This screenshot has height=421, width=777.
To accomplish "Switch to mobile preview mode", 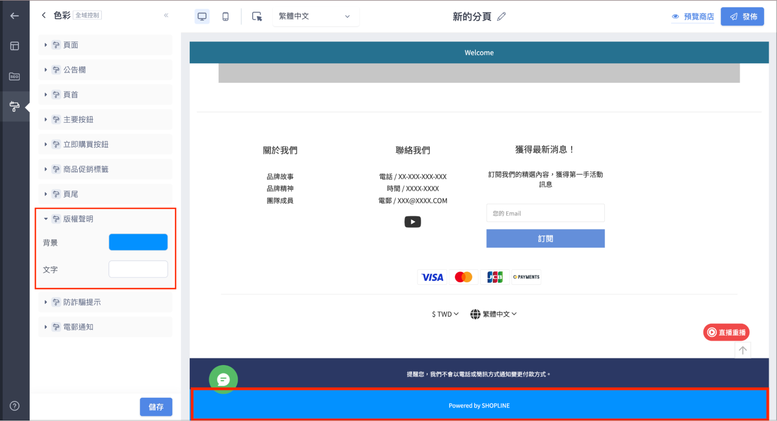I will point(225,16).
